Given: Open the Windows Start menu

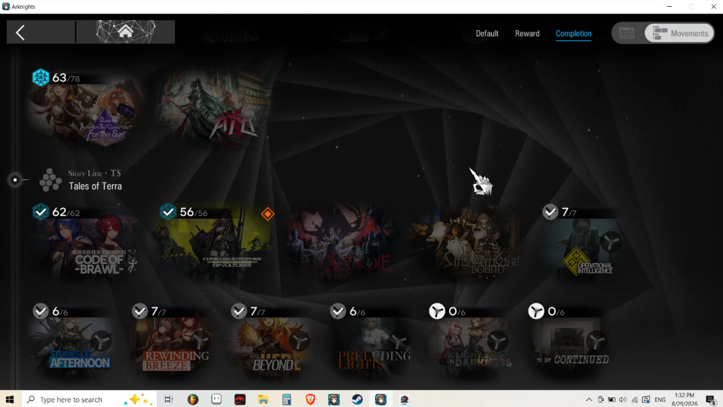Looking at the screenshot, I should tap(9, 399).
